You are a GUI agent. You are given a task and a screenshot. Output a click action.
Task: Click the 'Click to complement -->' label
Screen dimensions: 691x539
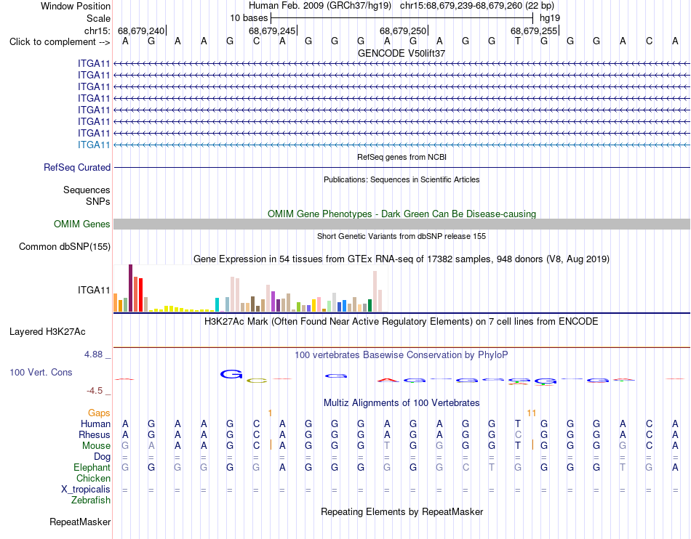point(60,42)
